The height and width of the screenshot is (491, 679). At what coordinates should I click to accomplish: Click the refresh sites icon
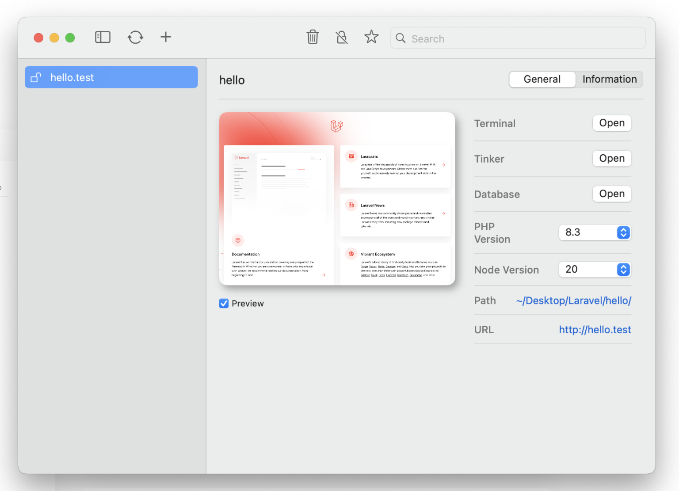click(x=135, y=37)
